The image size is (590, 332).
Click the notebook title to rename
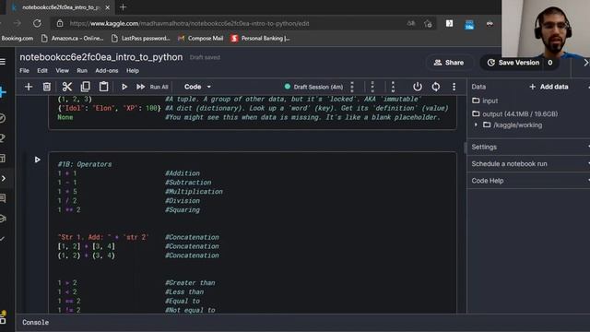pyautogui.click(x=101, y=57)
